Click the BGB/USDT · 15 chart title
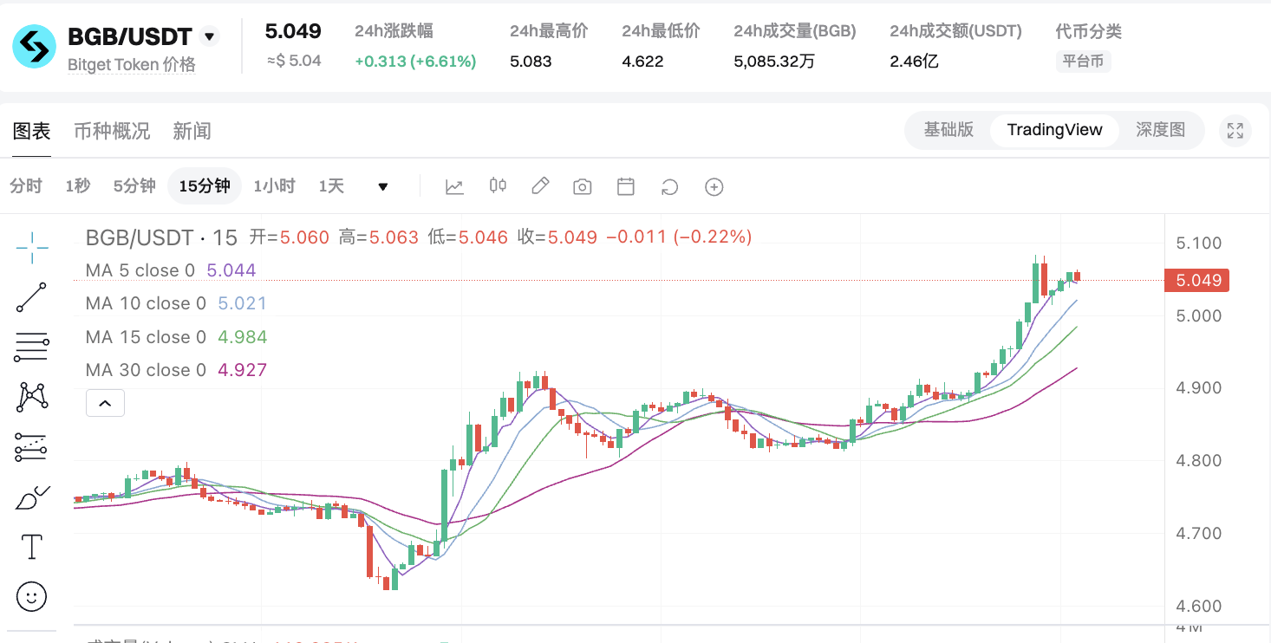This screenshot has height=643, width=1271. (161, 237)
